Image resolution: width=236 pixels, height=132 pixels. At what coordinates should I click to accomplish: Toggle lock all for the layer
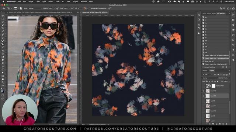218,81
